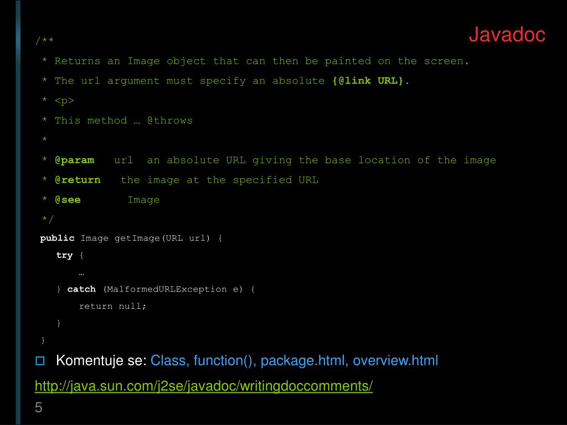Click the blue 'Class, function(), package.html, overview.html' text

[x=294, y=361]
